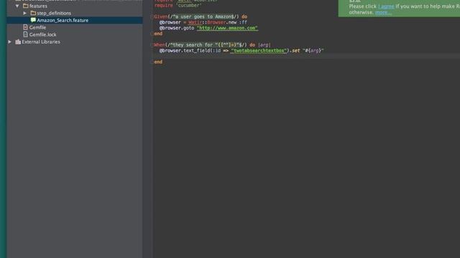Click 'When(/^they search for' step text
Viewport: 460px width, 258px height.
point(183,45)
